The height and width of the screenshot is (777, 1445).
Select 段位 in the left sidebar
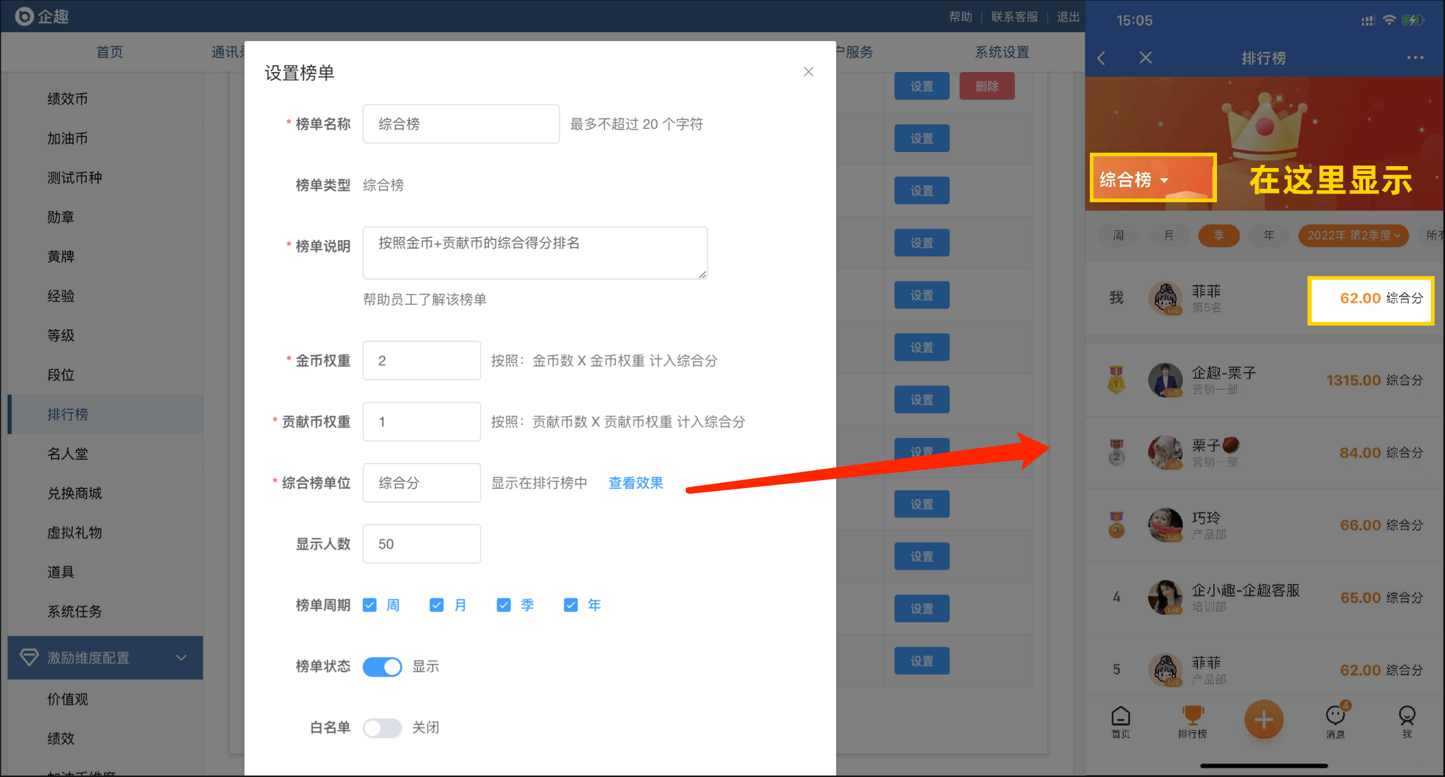click(61, 375)
